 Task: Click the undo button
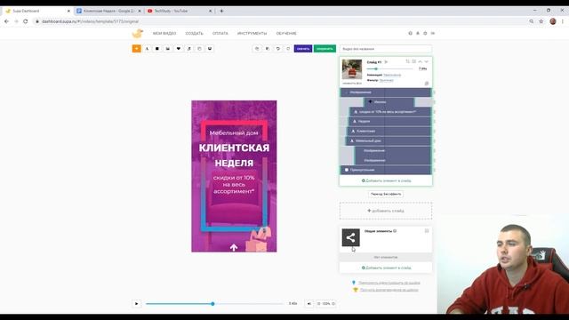point(278,49)
